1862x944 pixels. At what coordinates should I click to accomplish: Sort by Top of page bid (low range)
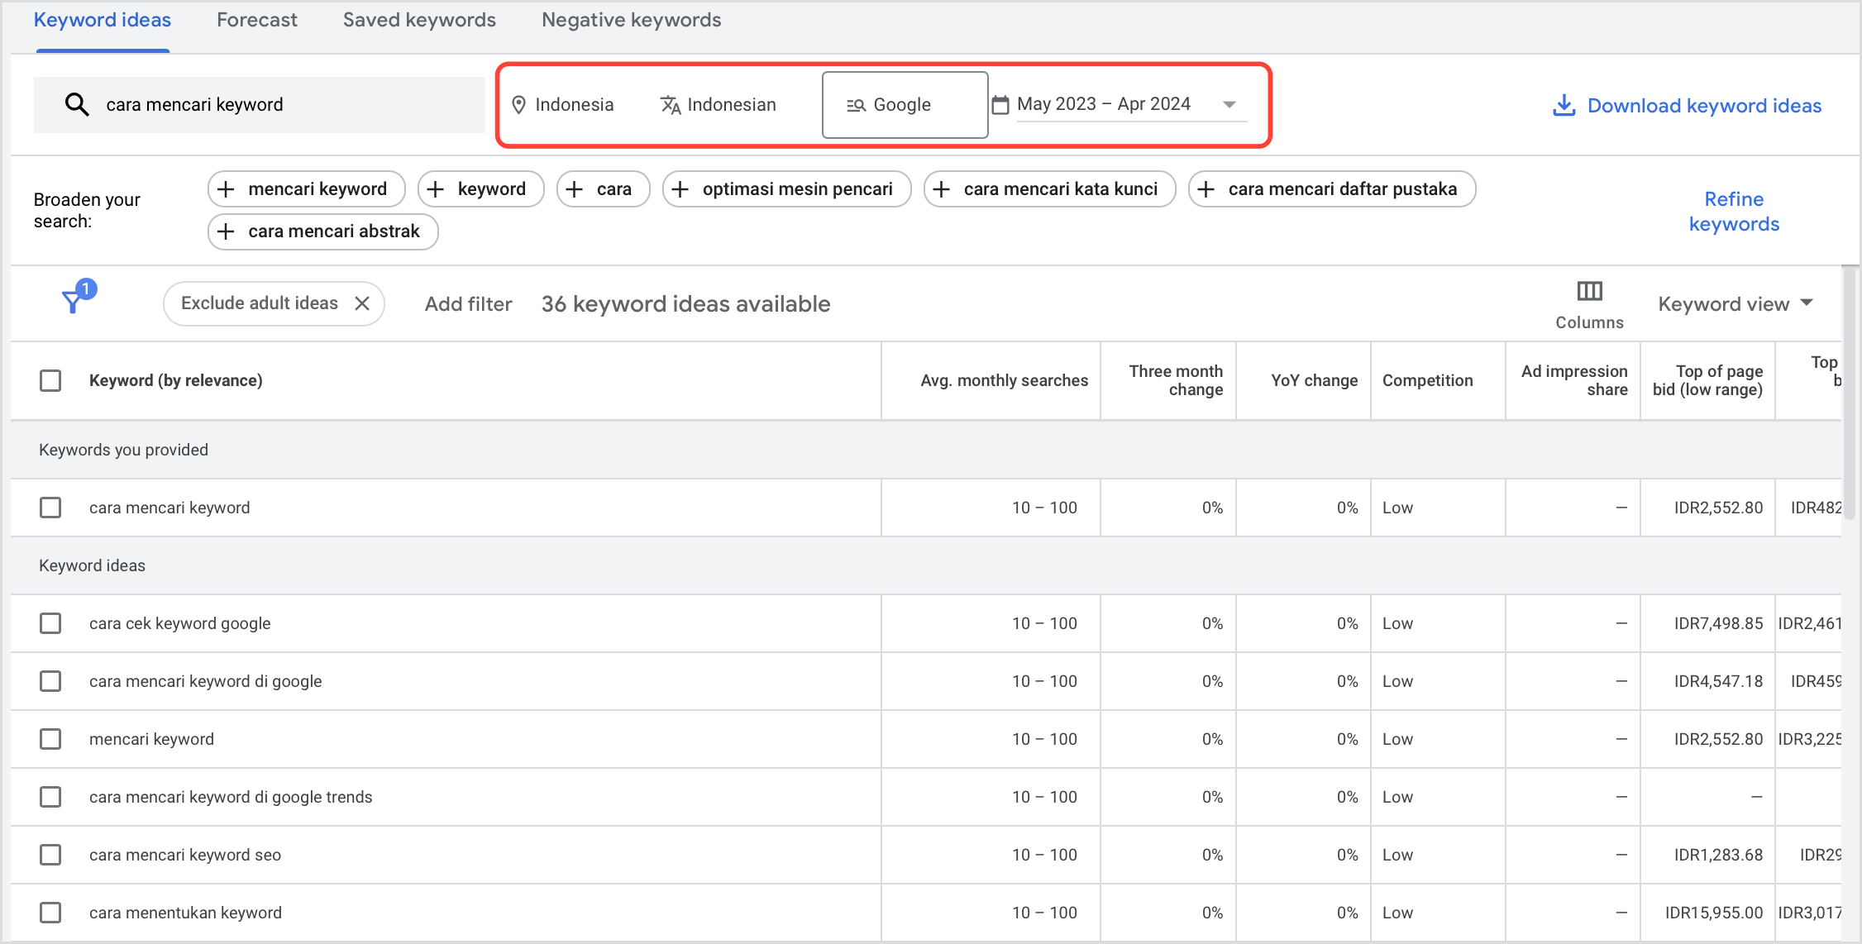click(x=1708, y=380)
